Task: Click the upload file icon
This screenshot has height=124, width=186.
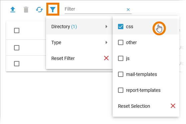Action: 13,10
